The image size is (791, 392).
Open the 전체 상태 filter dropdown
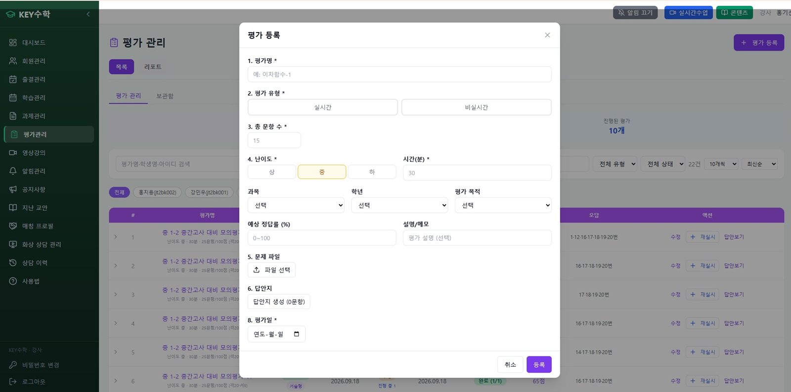[663, 164]
